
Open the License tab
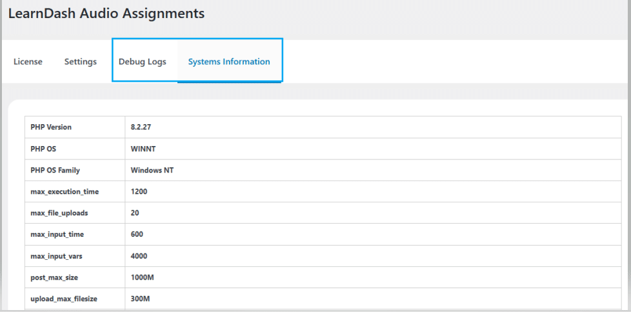28,62
